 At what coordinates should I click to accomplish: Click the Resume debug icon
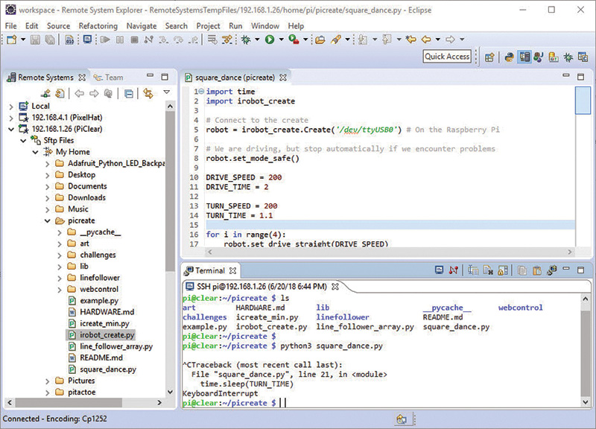pyautogui.click(x=105, y=39)
